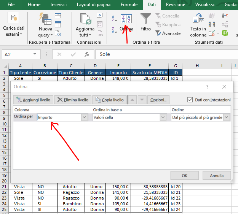
Task: Sort descending with the Z-A icon
Action: (x=114, y=30)
